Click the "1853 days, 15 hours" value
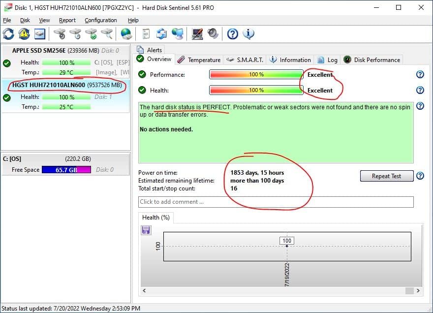The height and width of the screenshot is (313, 433). coord(257,173)
